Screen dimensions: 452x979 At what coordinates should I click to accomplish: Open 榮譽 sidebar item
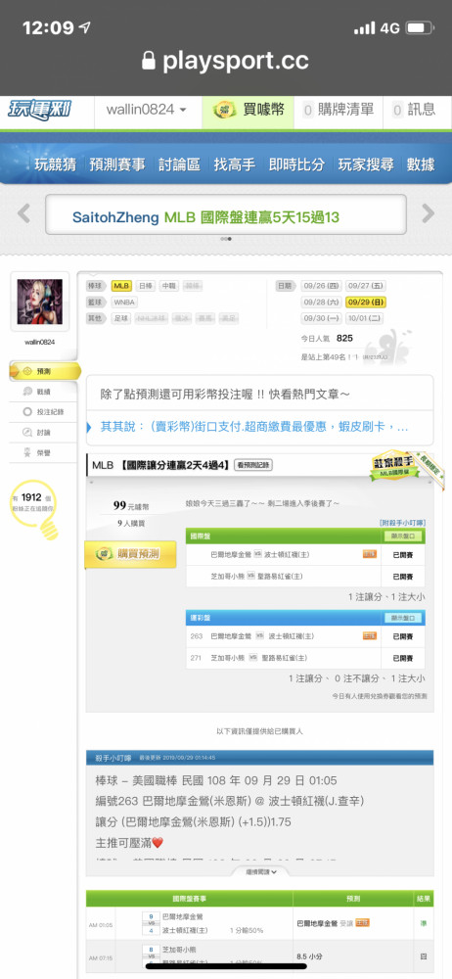tap(43, 452)
